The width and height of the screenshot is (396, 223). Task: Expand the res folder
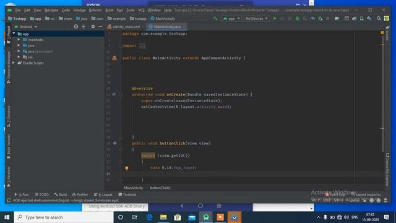pyautogui.click(x=19, y=57)
